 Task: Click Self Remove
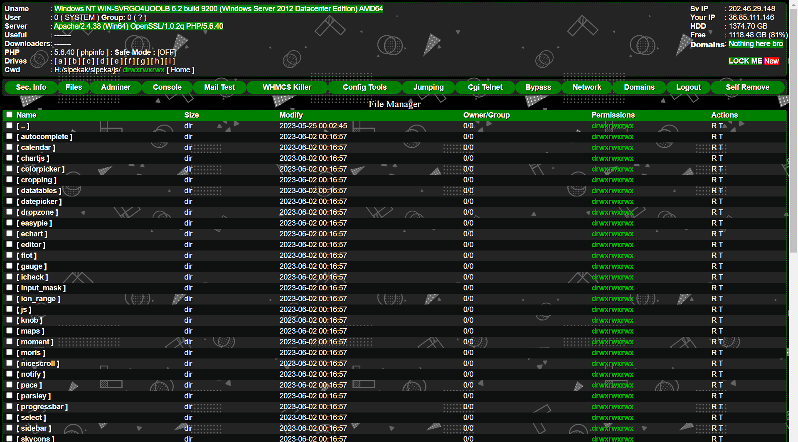748,87
